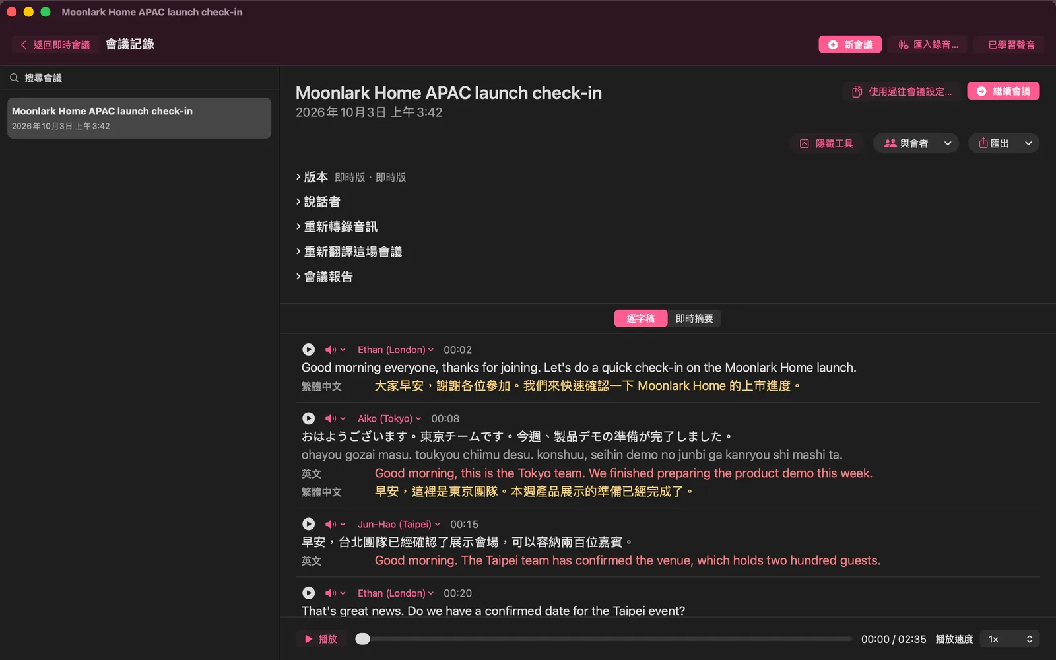The height and width of the screenshot is (660, 1056).
Task: Click 繼續會議 continue meeting button
Action: 1003,91
